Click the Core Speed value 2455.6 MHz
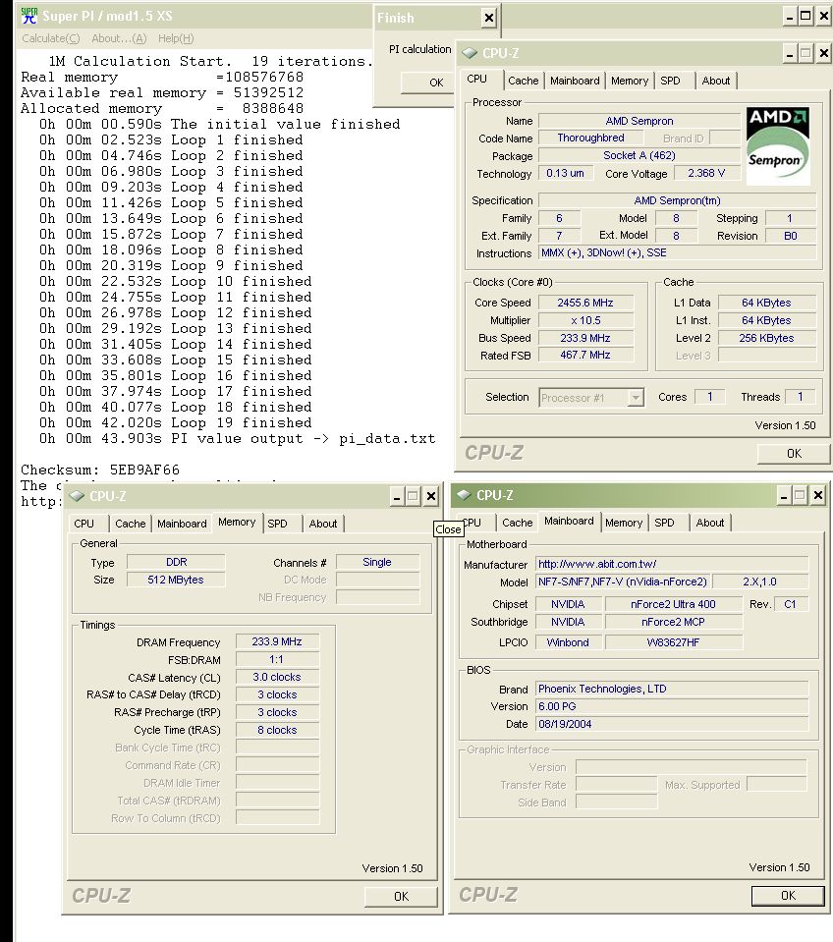The height and width of the screenshot is (942, 833). coord(585,303)
